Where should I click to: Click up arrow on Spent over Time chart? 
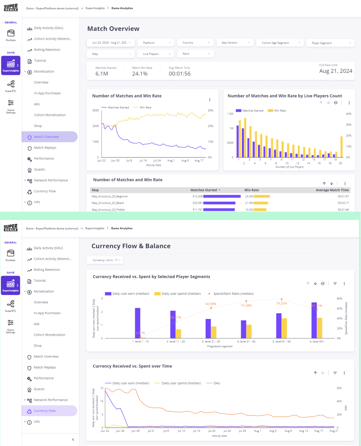click(315, 373)
